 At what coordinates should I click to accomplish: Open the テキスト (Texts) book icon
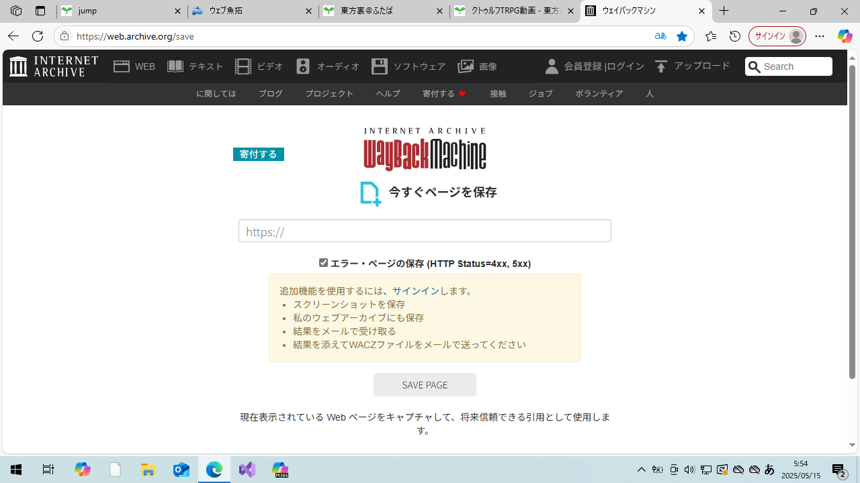point(175,66)
